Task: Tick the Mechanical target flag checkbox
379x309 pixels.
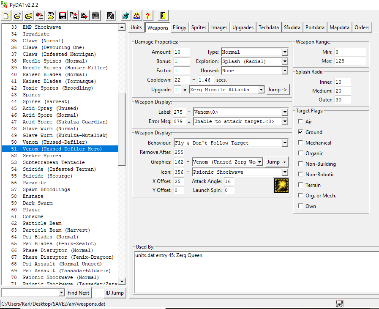Action: pos(300,143)
